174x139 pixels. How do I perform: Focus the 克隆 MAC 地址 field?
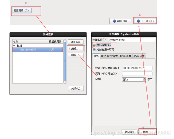tap(137, 74)
